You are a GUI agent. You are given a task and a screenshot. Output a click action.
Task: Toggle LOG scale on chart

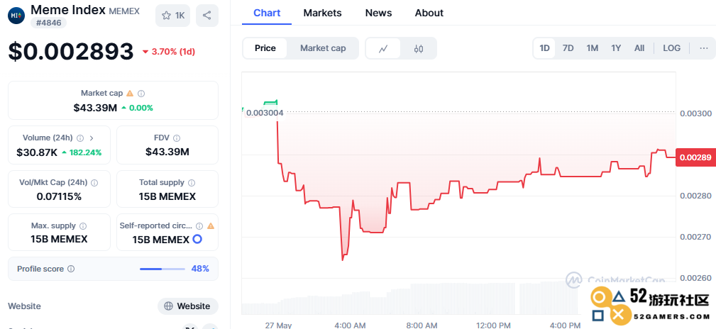[x=672, y=48]
